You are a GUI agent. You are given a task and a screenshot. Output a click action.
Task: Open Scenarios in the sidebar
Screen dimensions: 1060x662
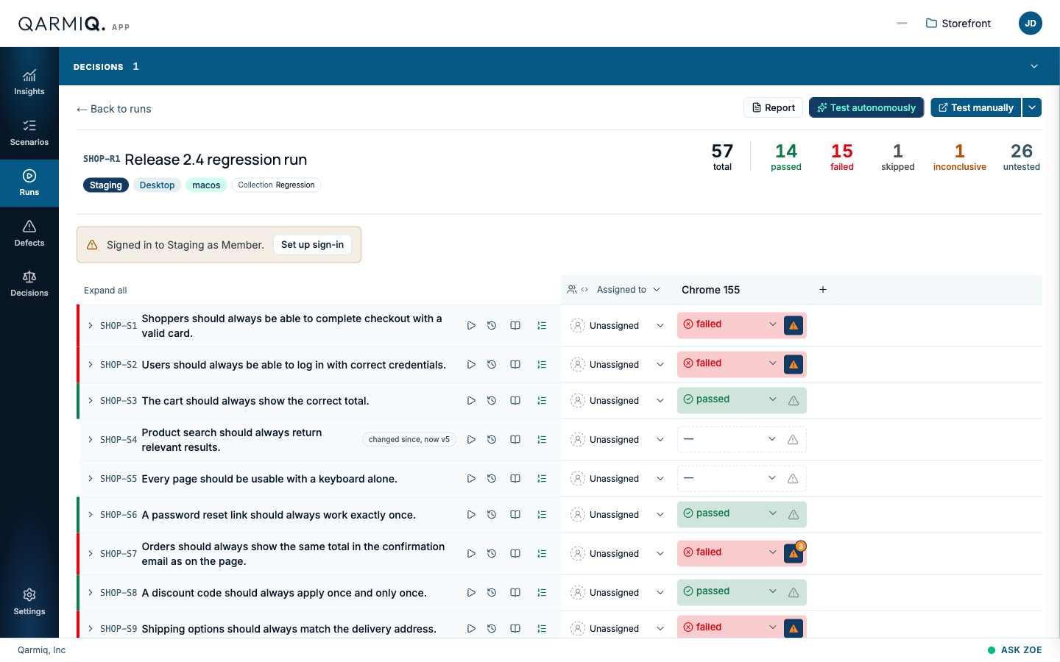click(29, 133)
